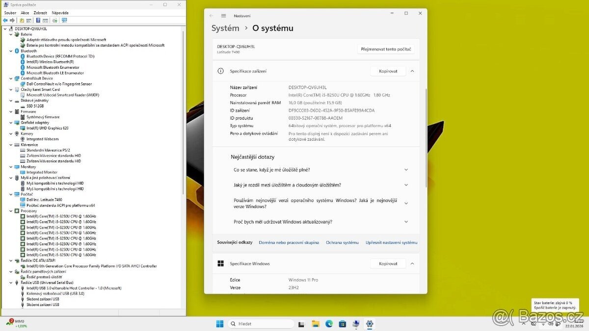Click the Help icon in Device Manager toolbar
This screenshot has width=589, height=331.
(x=38, y=20)
